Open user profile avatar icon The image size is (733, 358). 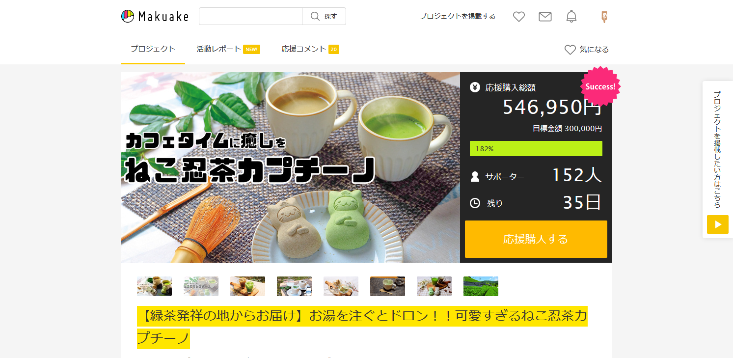(x=604, y=17)
